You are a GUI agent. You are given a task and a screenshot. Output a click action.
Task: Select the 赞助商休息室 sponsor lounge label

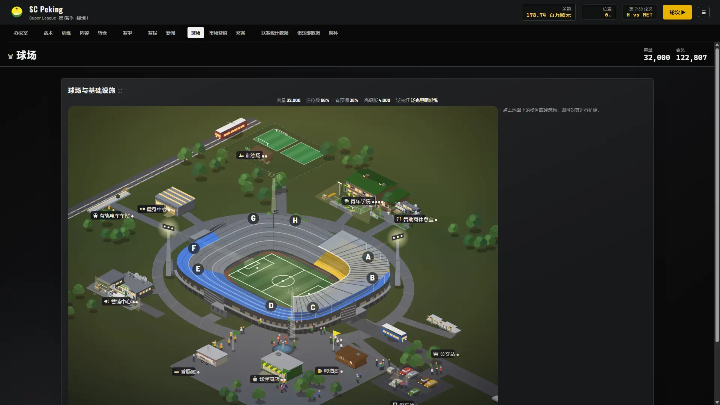[416, 219]
